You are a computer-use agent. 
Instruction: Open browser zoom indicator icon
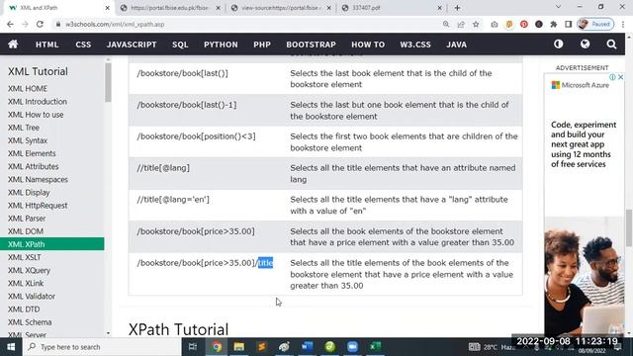[446, 24]
